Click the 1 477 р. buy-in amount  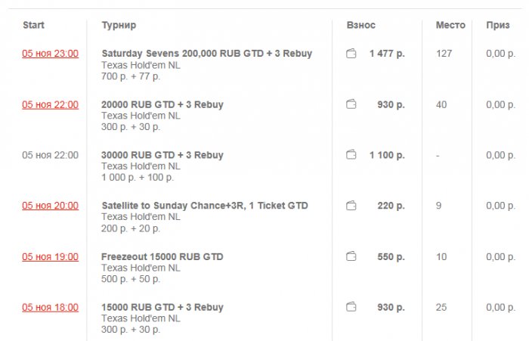(x=387, y=54)
